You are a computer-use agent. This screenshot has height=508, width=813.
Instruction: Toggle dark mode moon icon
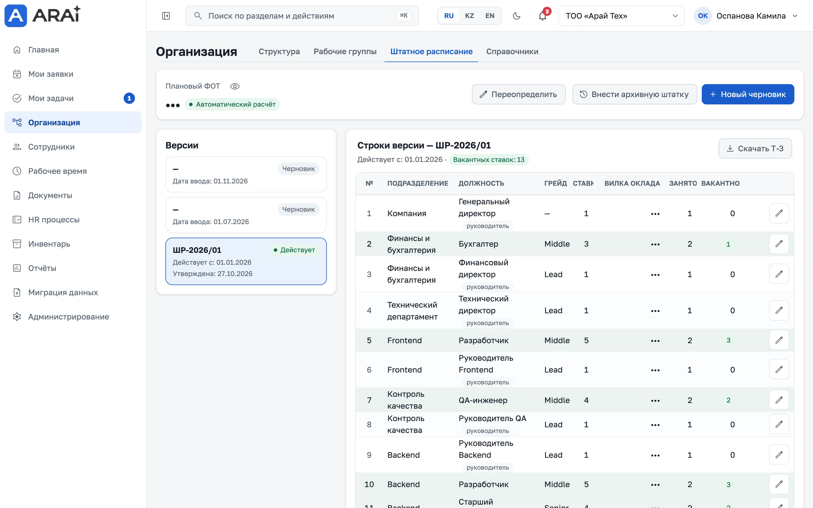click(x=516, y=16)
